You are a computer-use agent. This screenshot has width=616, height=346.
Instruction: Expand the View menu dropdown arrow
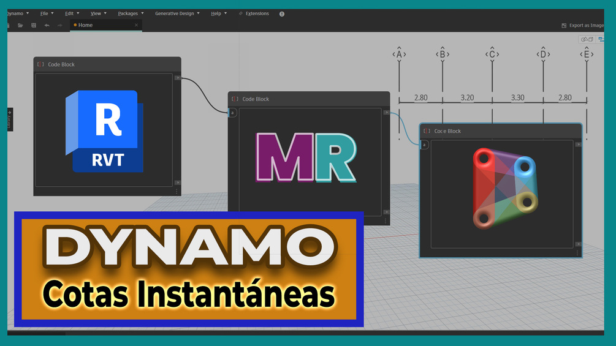(105, 13)
